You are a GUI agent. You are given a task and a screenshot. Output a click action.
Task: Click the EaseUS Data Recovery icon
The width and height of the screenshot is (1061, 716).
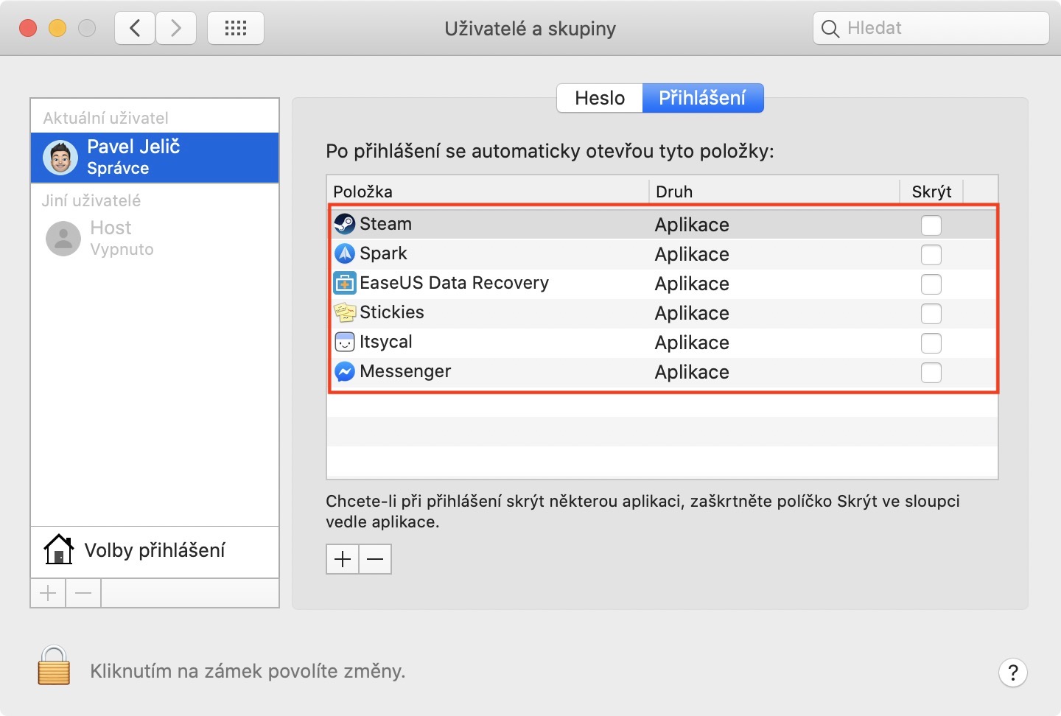344,283
